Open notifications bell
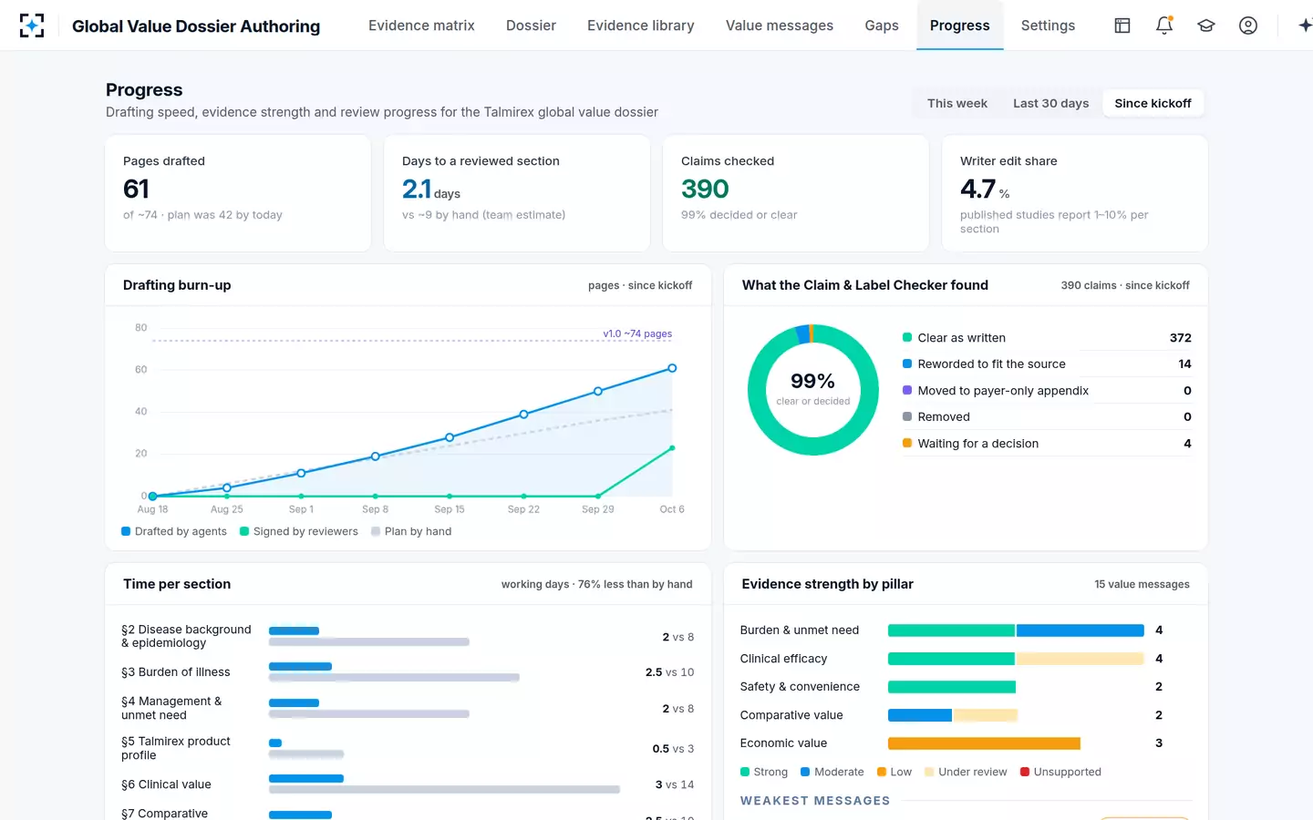The height and width of the screenshot is (820, 1313). click(1164, 26)
